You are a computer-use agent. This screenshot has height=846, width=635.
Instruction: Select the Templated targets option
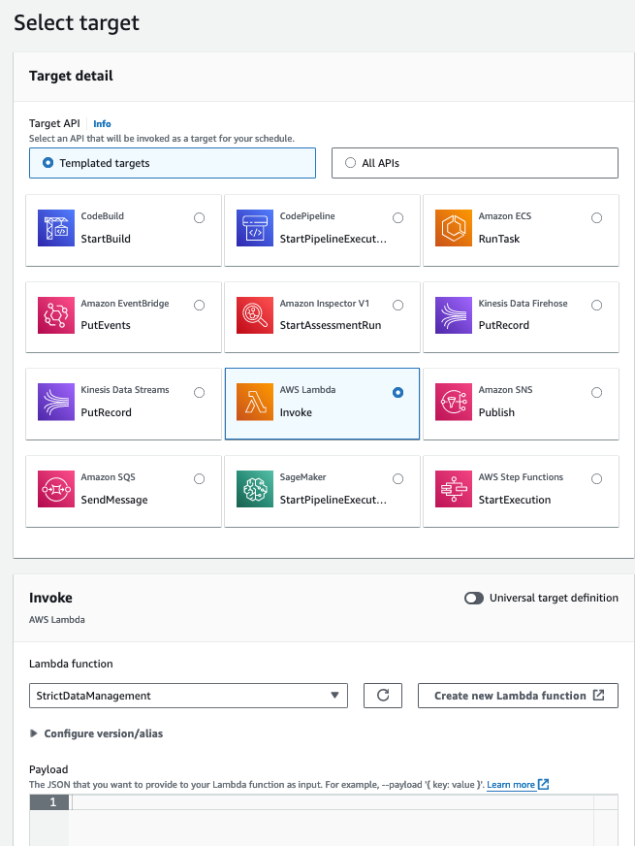[173, 163]
